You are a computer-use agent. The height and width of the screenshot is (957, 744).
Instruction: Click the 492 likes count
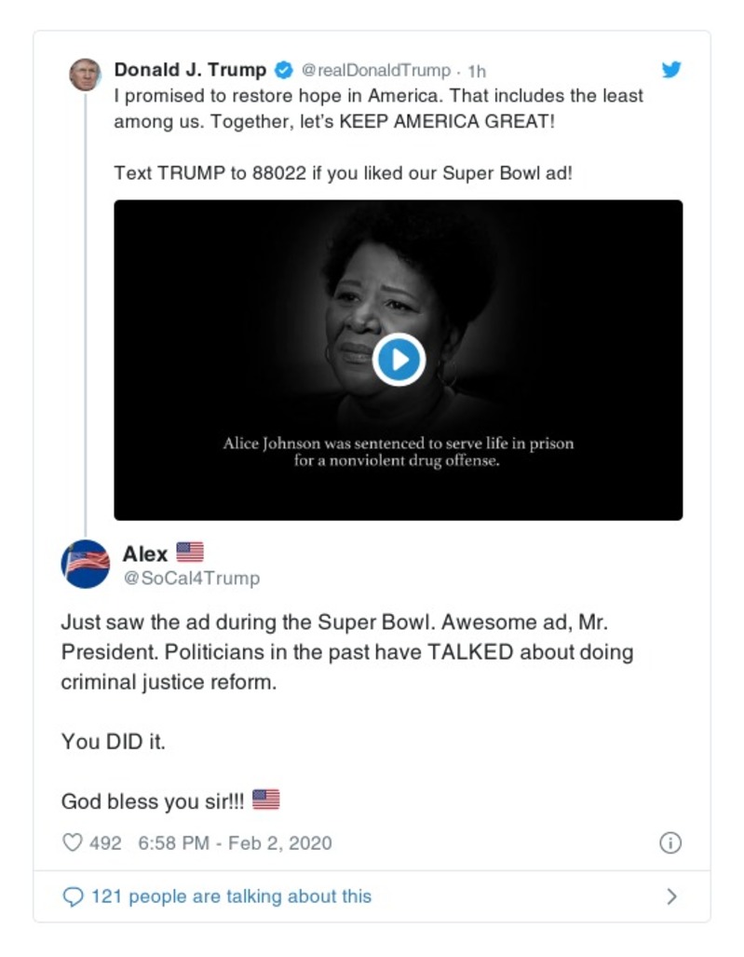105,843
